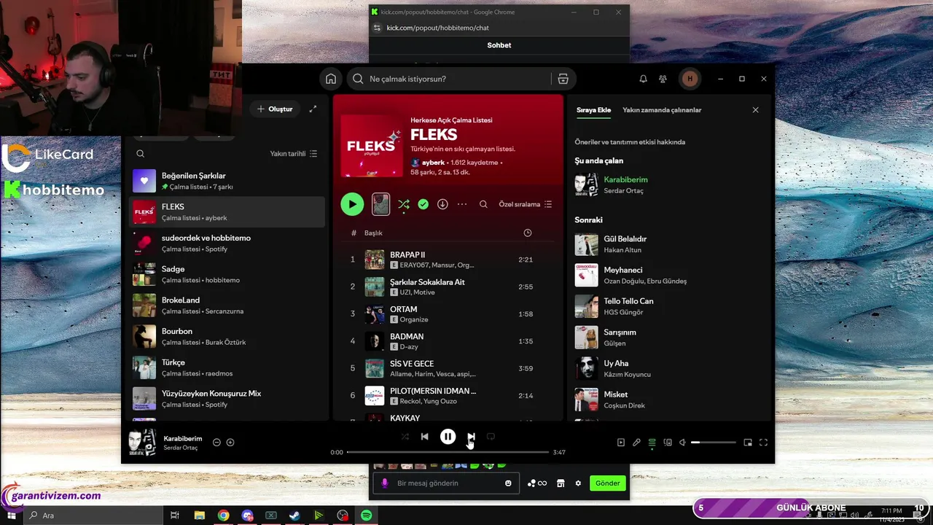Open chat settings gear in Kick
933x525 pixels.
tap(578, 483)
